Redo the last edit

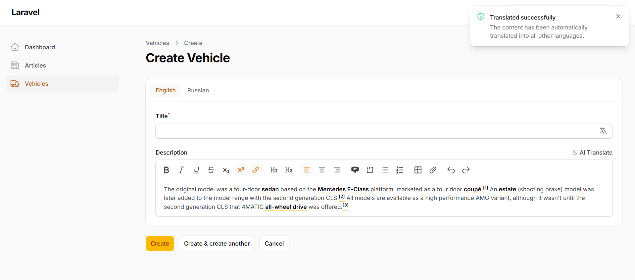tap(466, 170)
